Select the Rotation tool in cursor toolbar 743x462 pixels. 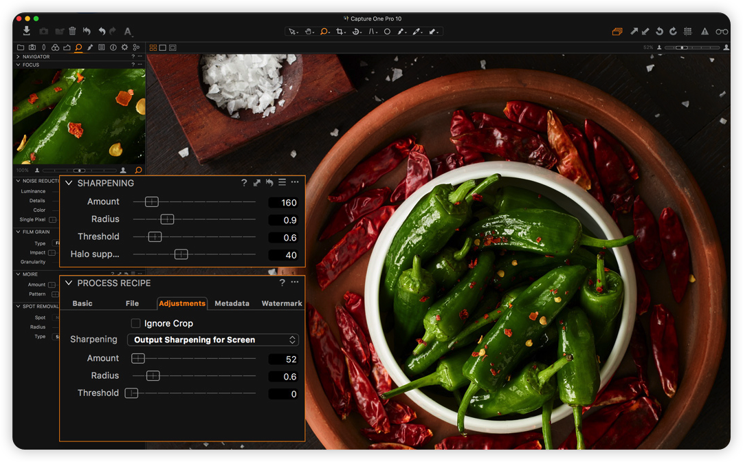click(356, 32)
